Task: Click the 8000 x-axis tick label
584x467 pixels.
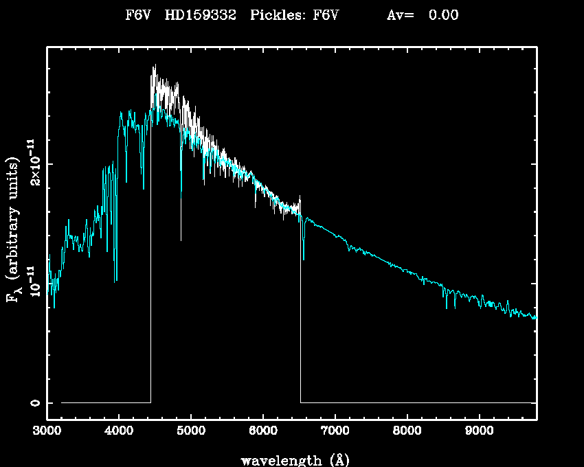Action: tap(407, 432)
